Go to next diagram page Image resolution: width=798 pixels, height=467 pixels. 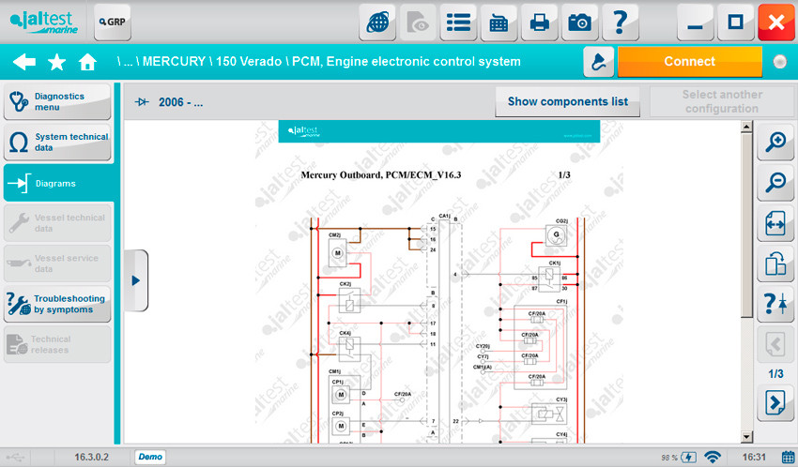[x=775, y=403]
